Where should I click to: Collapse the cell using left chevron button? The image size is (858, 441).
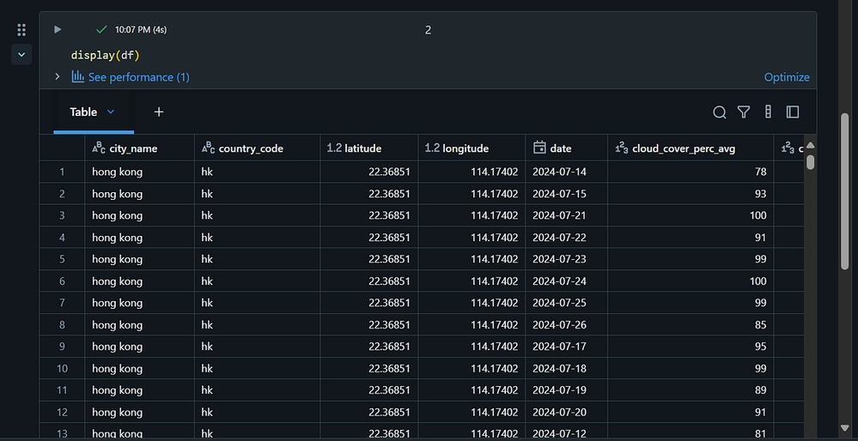(21, 55)
